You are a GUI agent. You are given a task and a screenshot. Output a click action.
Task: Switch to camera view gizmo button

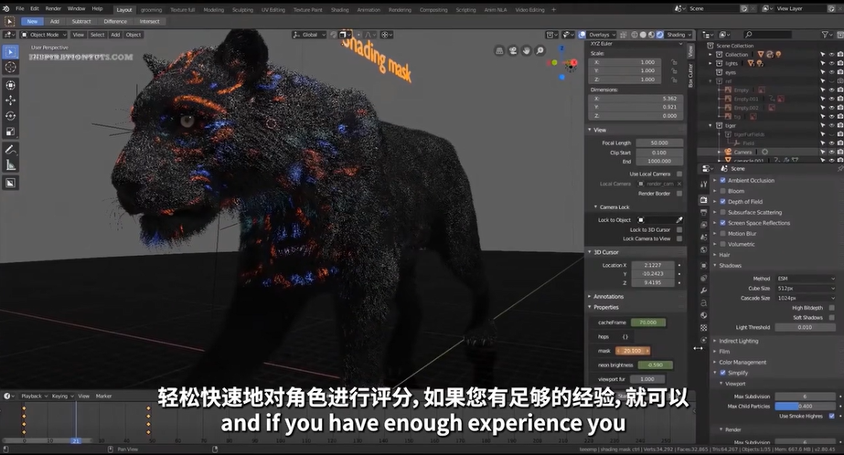pyautogui.click(x=513, y=50)
